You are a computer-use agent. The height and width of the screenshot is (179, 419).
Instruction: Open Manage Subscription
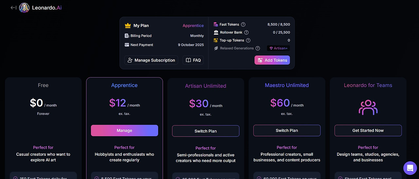pos(151,60)
